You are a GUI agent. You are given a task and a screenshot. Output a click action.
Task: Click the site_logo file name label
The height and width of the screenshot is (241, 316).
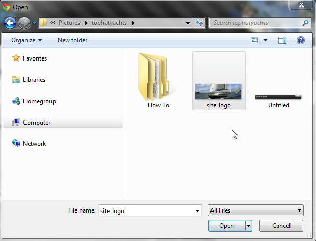pos(219,105)
